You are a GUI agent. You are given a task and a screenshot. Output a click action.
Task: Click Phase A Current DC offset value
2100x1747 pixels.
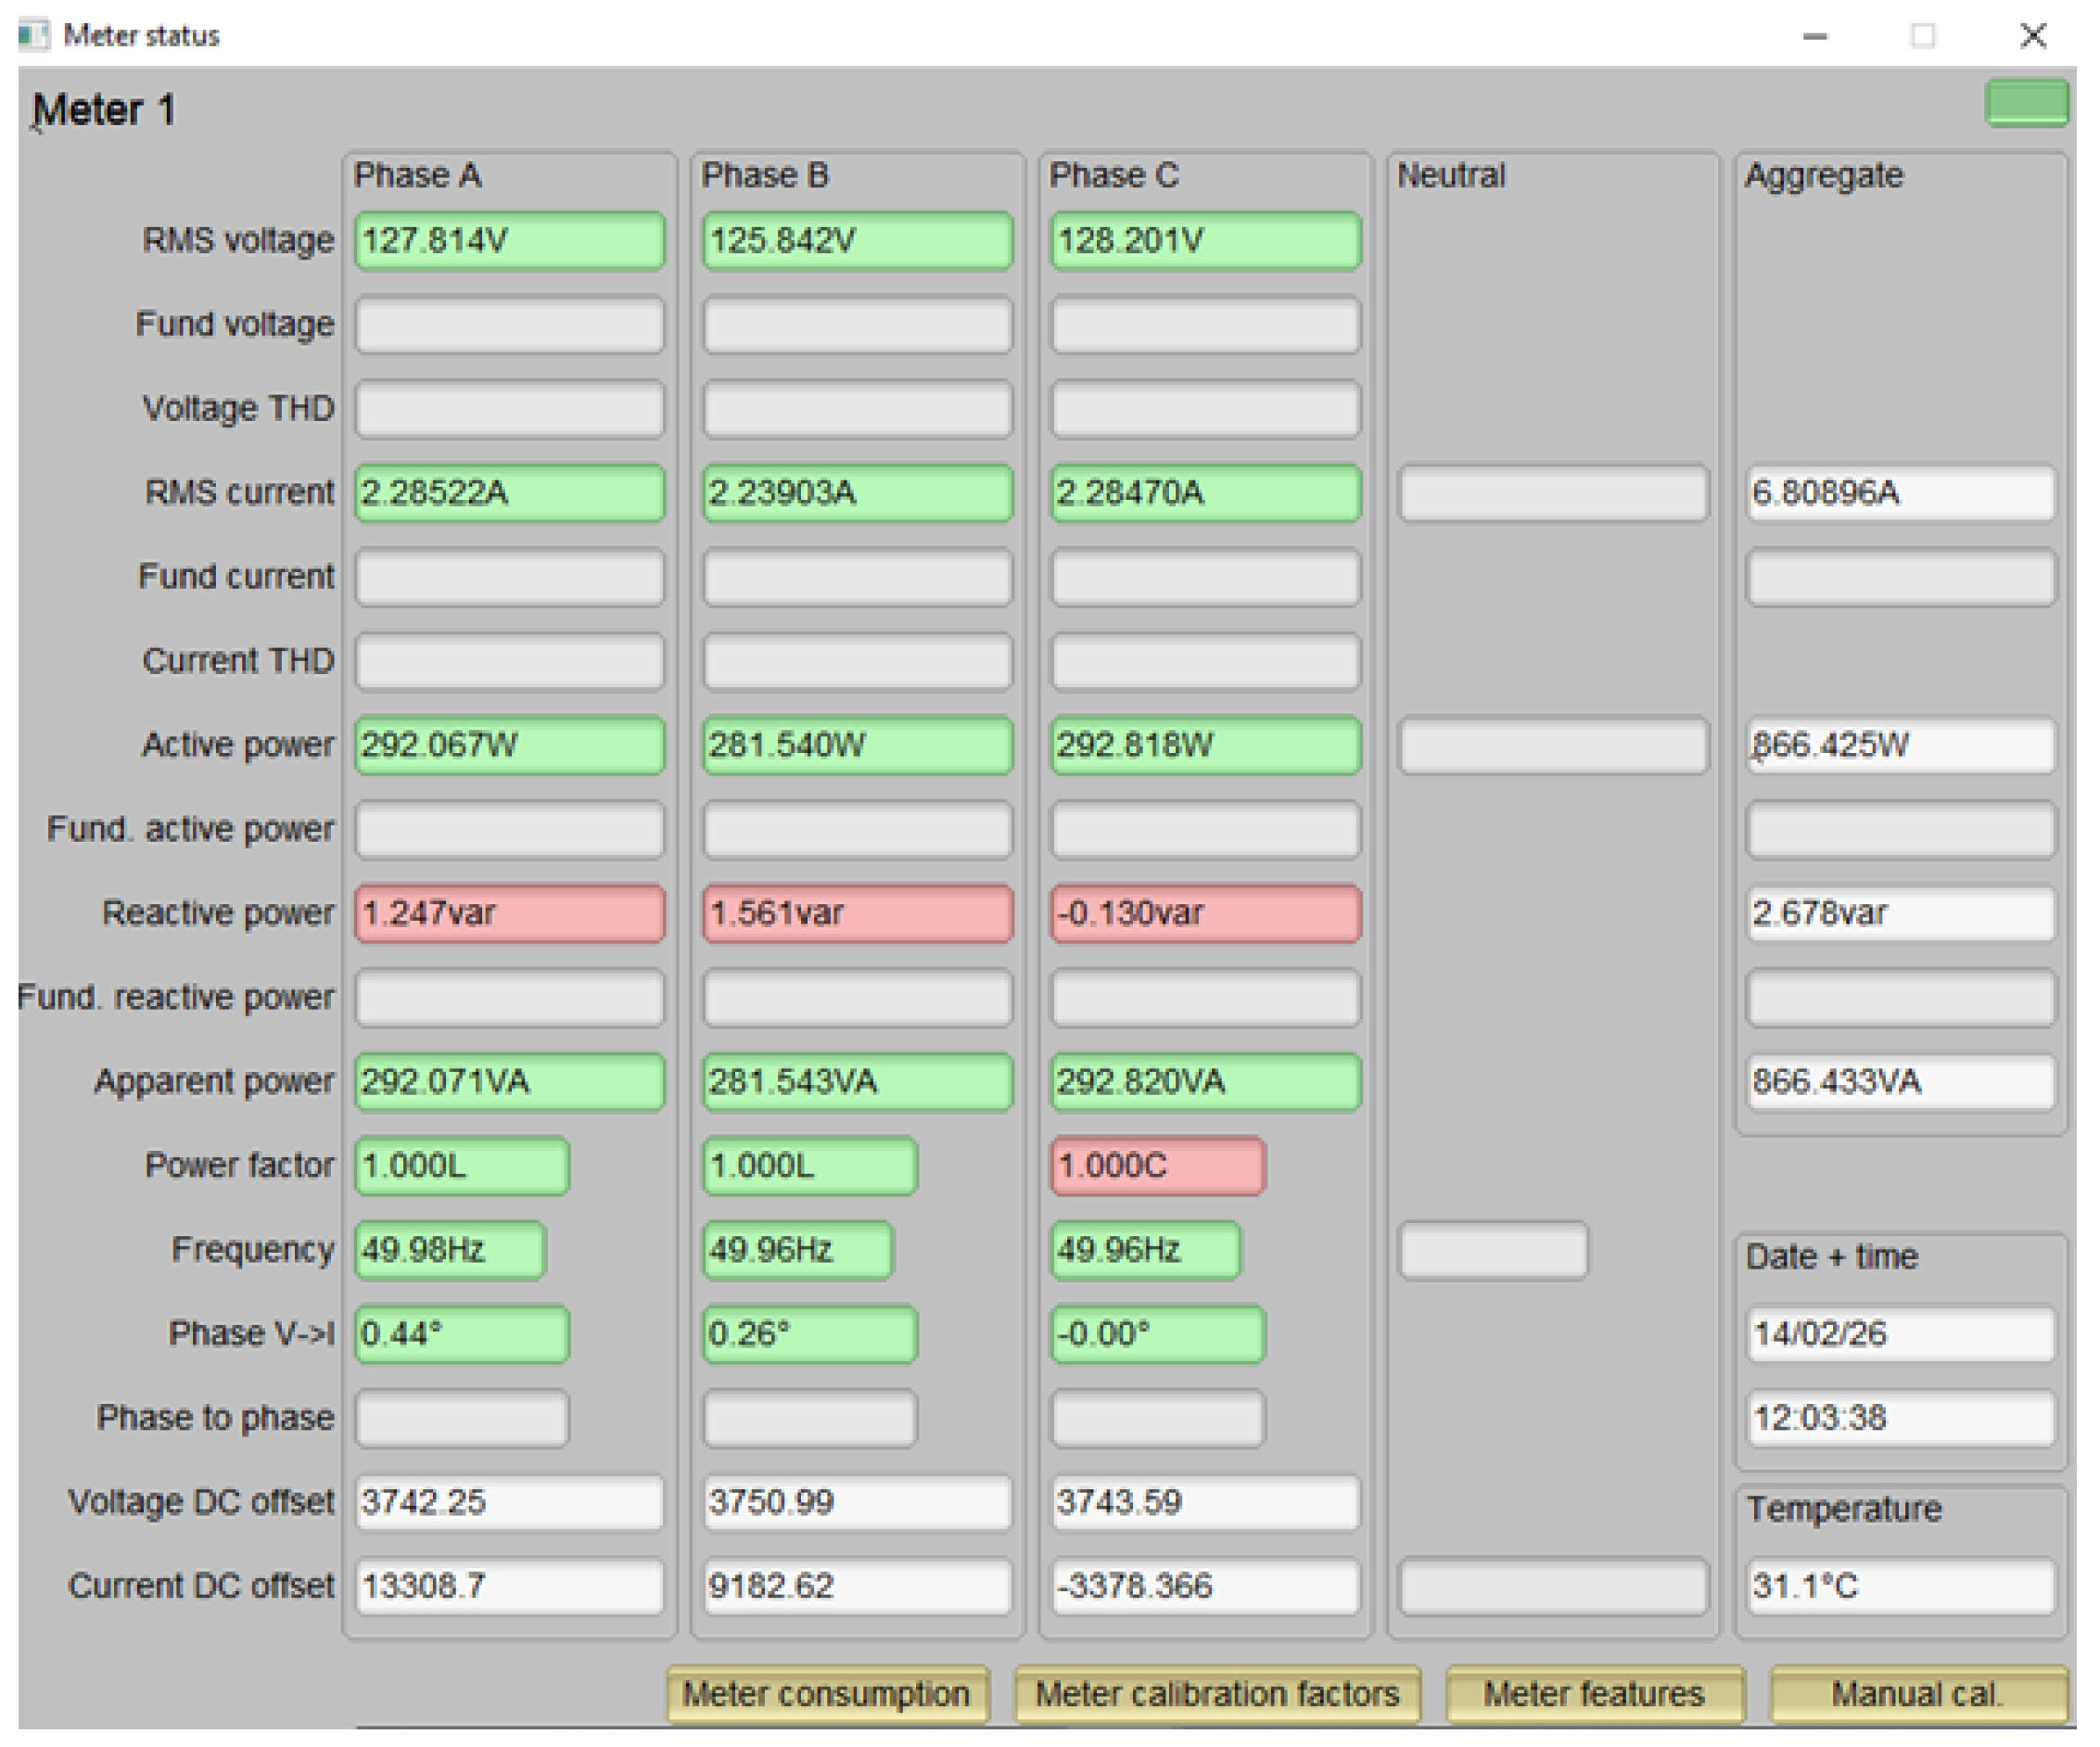click(x=509, y=1586)
